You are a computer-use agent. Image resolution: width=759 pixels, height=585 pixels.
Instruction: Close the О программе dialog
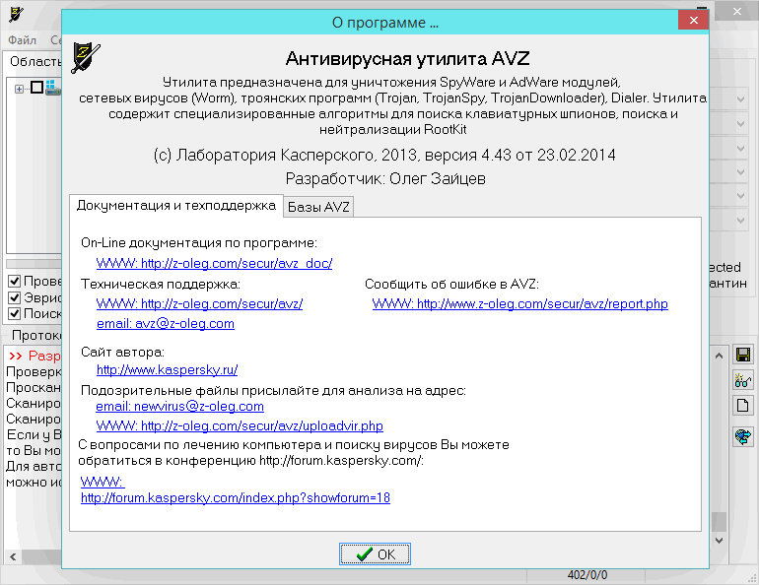coord(693,20)
